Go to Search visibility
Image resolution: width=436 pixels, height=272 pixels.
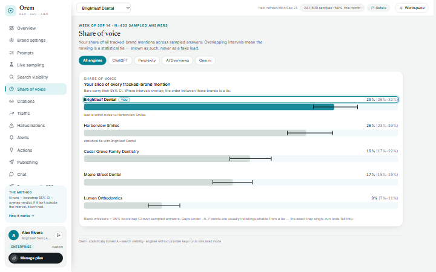click(36, 77)
